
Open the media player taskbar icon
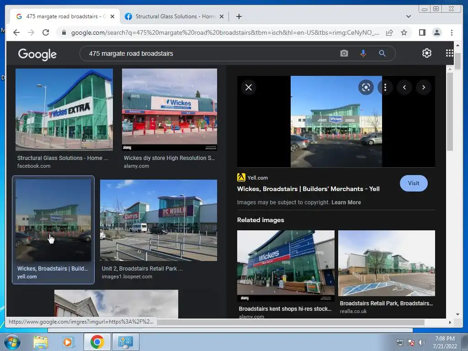(x=68, y=342)
